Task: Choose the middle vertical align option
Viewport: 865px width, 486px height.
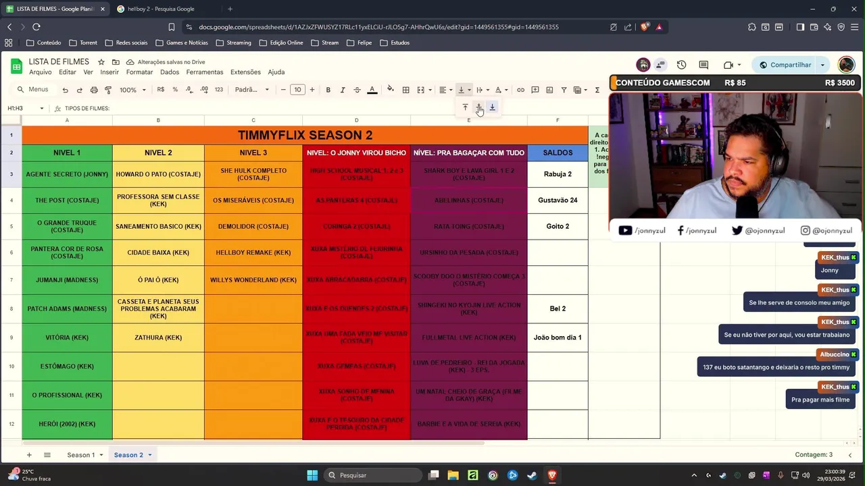Action: (478, 107)
